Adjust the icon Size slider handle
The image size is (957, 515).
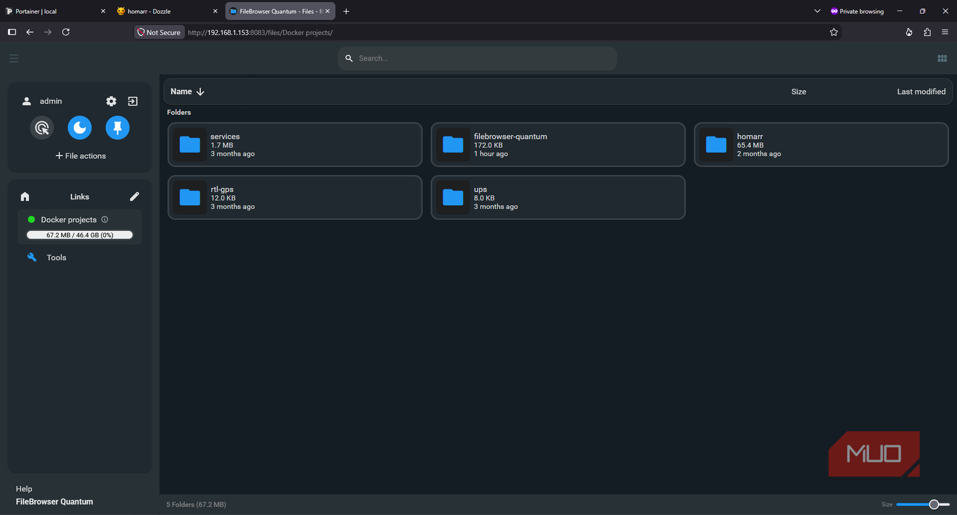pyautogui.click(x=934, y=505)
